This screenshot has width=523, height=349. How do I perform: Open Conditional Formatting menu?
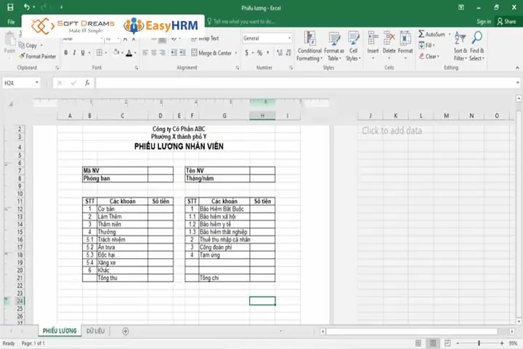coord(309,46)
